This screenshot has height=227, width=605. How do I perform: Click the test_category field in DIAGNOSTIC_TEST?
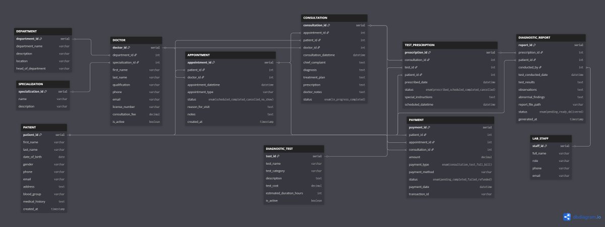[294, 171]
